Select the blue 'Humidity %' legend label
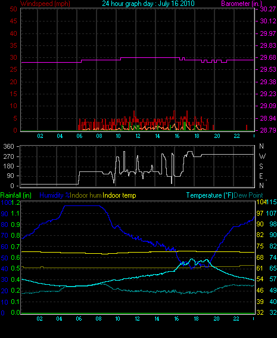This screenshot has height=338, width=277. click(55, 195)
